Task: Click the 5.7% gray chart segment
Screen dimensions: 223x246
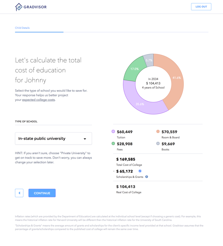Action: coord(149,60)
